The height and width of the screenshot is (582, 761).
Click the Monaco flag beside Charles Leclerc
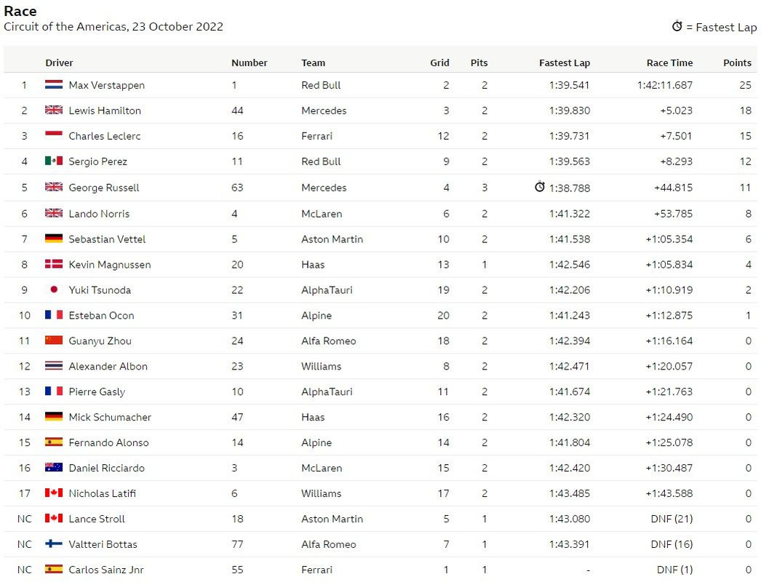(x=54, y=135)
